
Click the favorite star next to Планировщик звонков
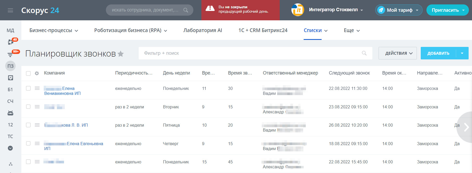[x=121, y=54]
